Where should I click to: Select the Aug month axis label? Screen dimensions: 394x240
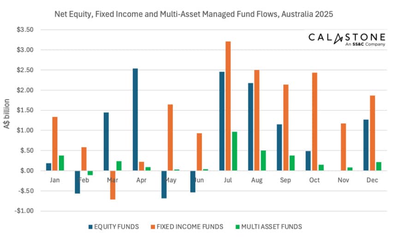point(257,180)
